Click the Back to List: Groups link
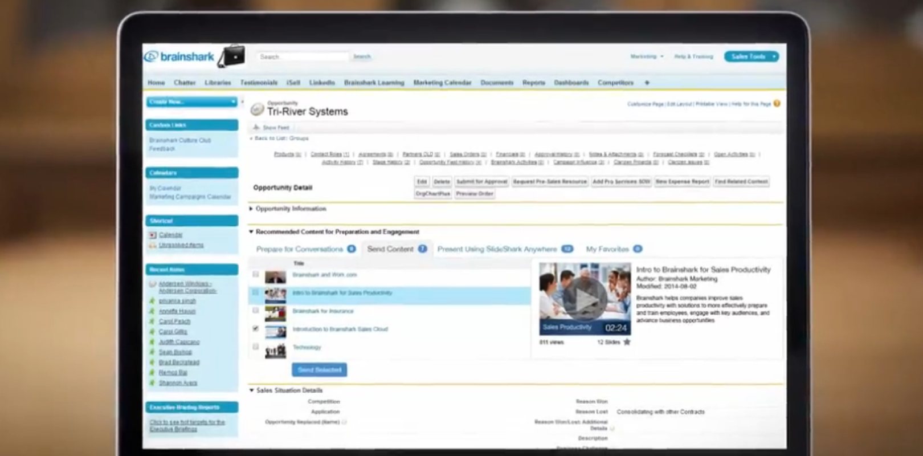Viewport: 923px width, 456px height. tap(281, 139)
